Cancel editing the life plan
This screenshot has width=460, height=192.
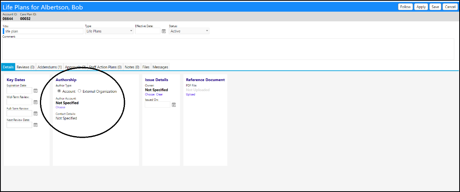pyautogui.click(x=450, y=7)
